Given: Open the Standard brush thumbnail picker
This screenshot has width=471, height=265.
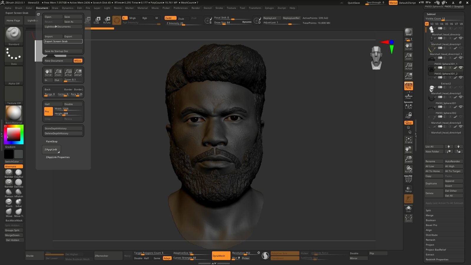Looking at the screenshot, I should click(x=14, y=36).
